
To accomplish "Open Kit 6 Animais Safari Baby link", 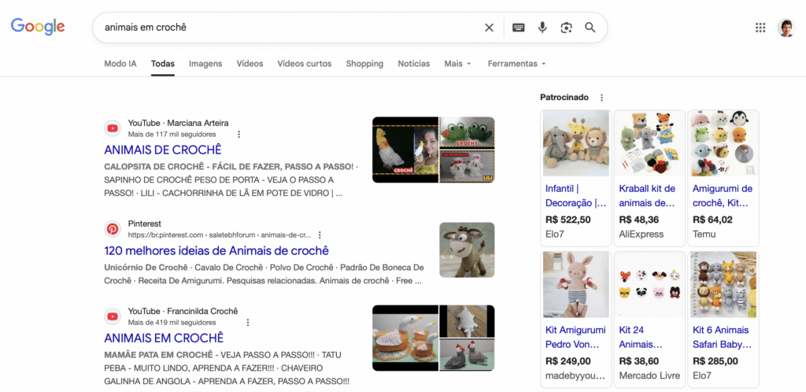I will [x=723, y=337].
